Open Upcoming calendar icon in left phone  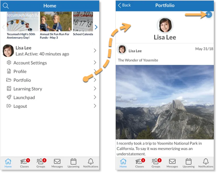click(x=73, y=162)
